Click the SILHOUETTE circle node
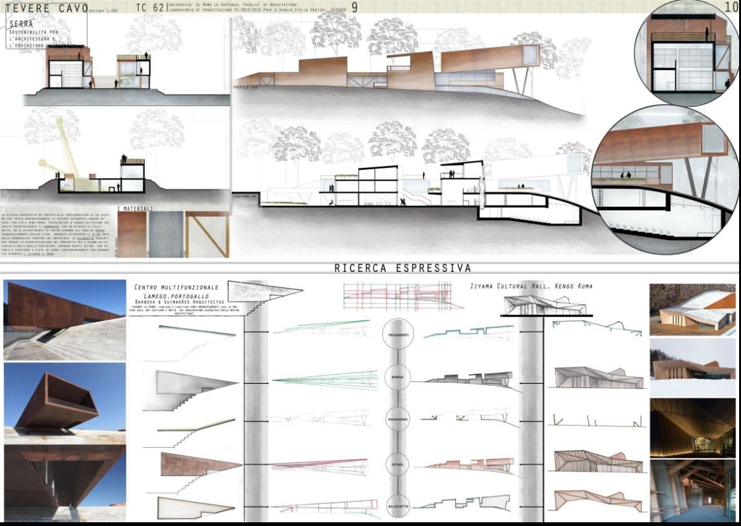This screenshot has height=526, width=741. pyautogui.click(x=400, y=506)
